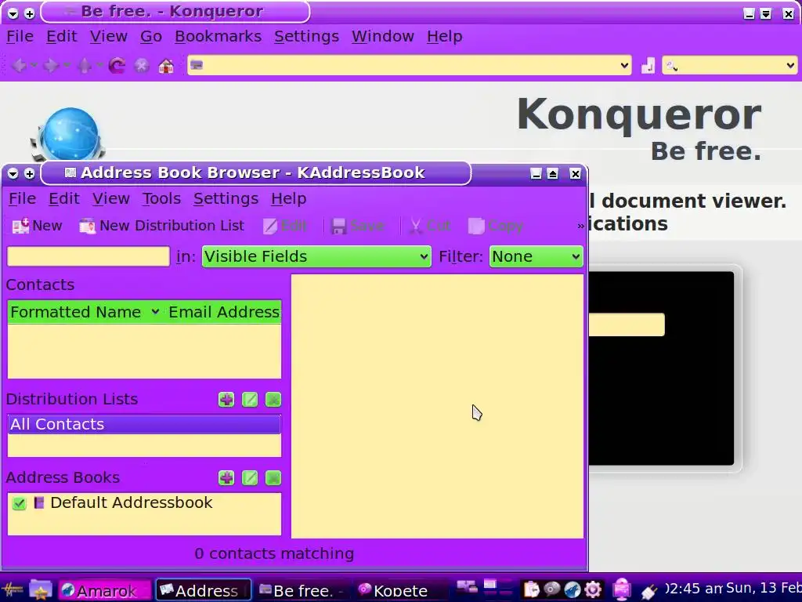Click the Go icon right of the Konqueror location bar
Image resolution: width=802 pixels, height=602 pixels.
click(648, 66)
